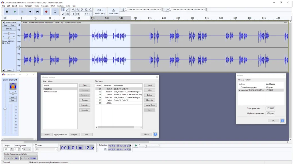Open the Generate menu
Viewport: 293px width, 164px height.
(x=45, y=6)
